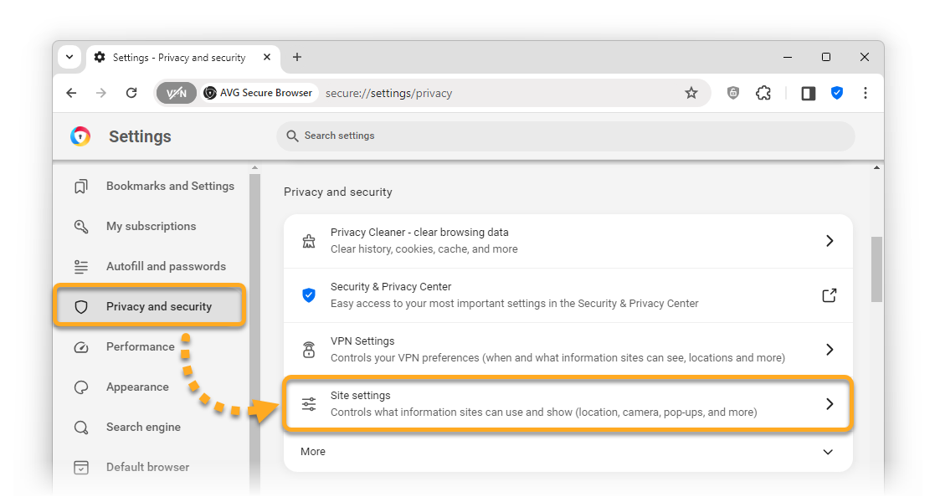Close the Settings tab
The image size is (940, 497).
coord(268,57)
